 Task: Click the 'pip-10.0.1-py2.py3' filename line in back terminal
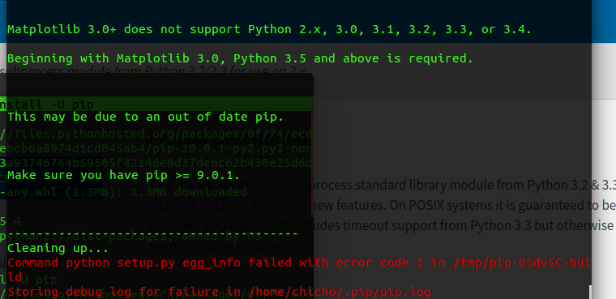click(156, 149)
